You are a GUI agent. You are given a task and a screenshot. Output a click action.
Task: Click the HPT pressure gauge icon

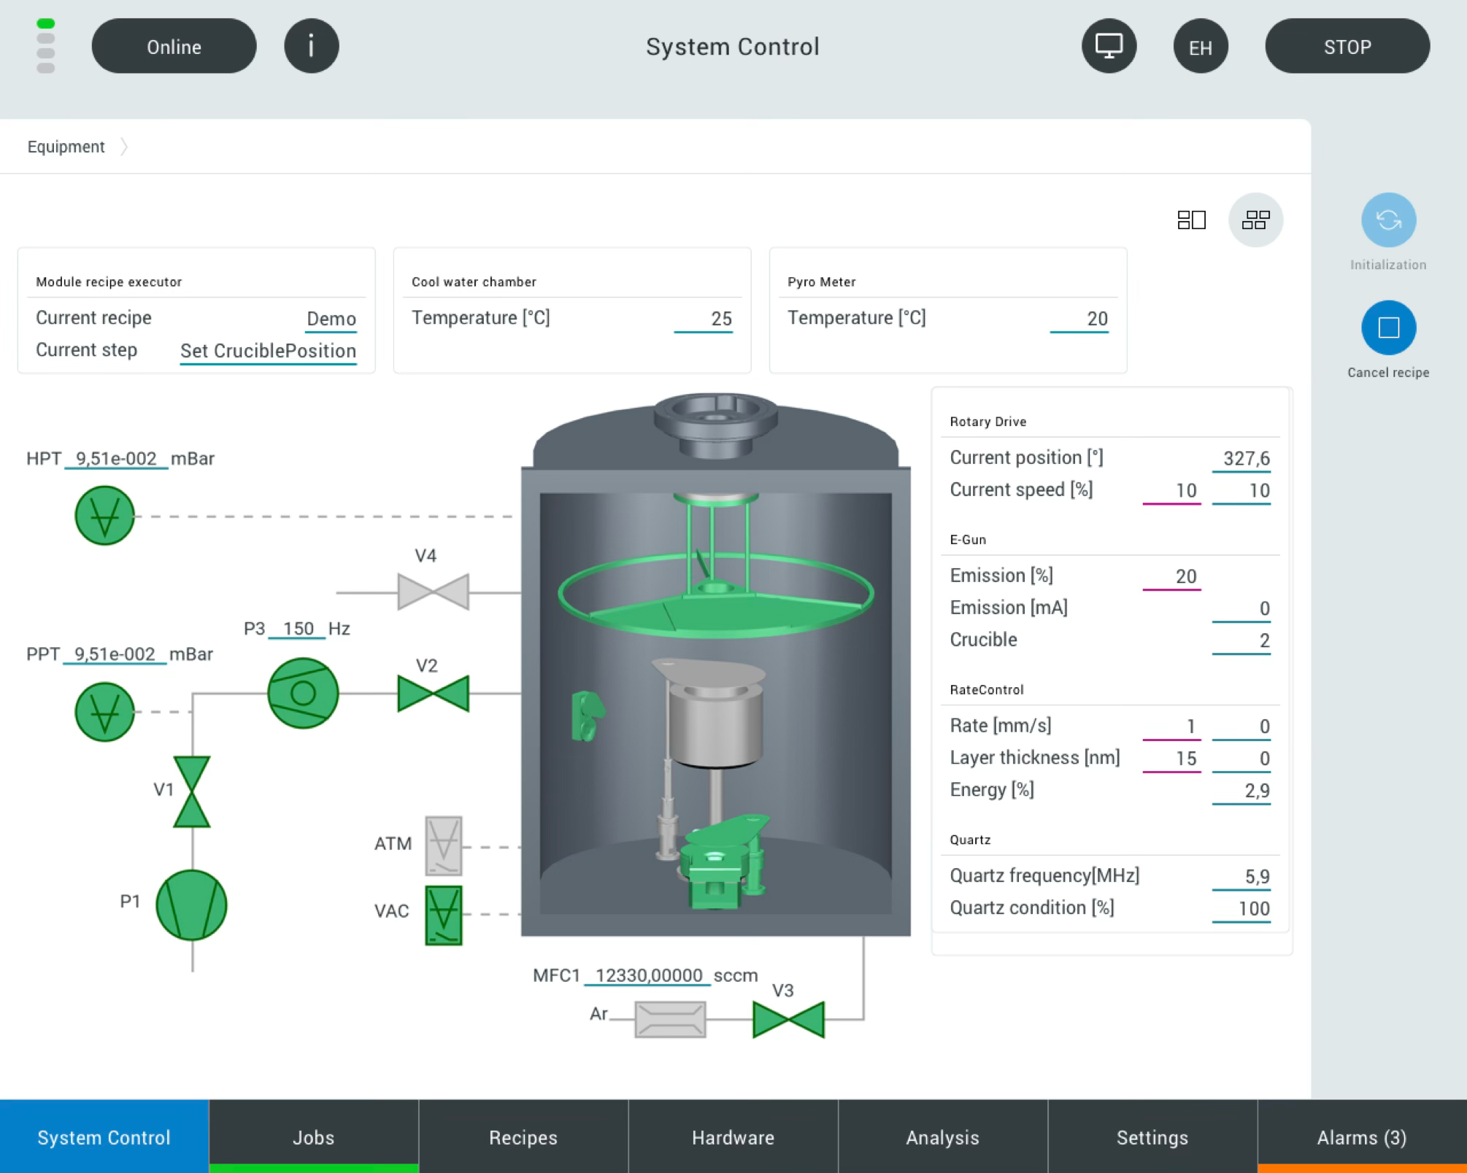(104, 516)
